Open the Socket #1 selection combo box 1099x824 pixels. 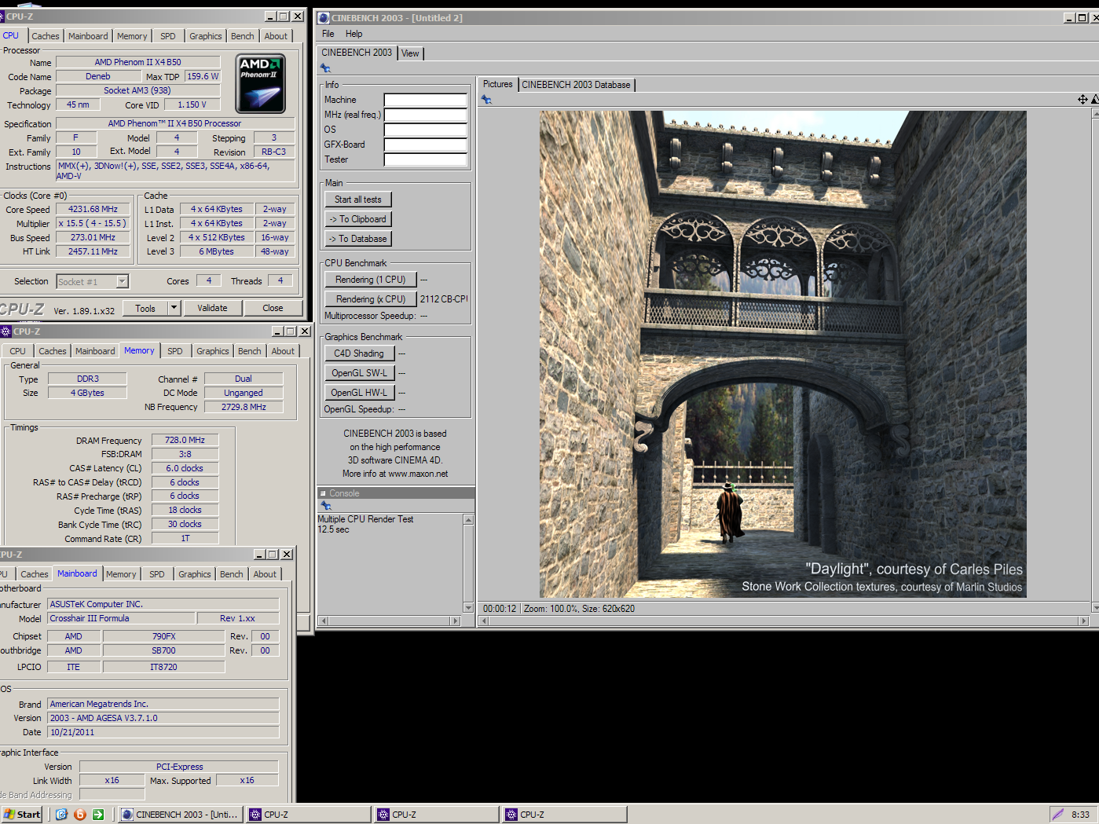92,281
